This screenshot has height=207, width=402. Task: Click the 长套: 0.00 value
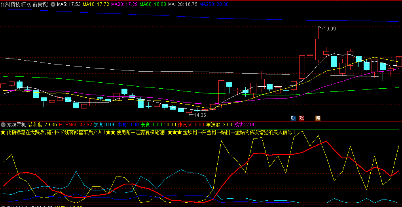point(151,125)
